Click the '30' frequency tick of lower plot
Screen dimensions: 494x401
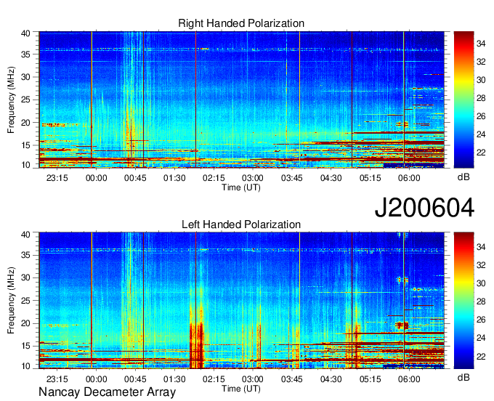coord(25,278)
